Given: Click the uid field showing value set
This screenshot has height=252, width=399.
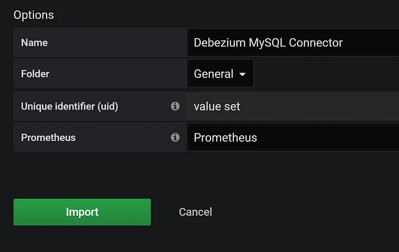Looking at the screenshot, I should (293, 106).
